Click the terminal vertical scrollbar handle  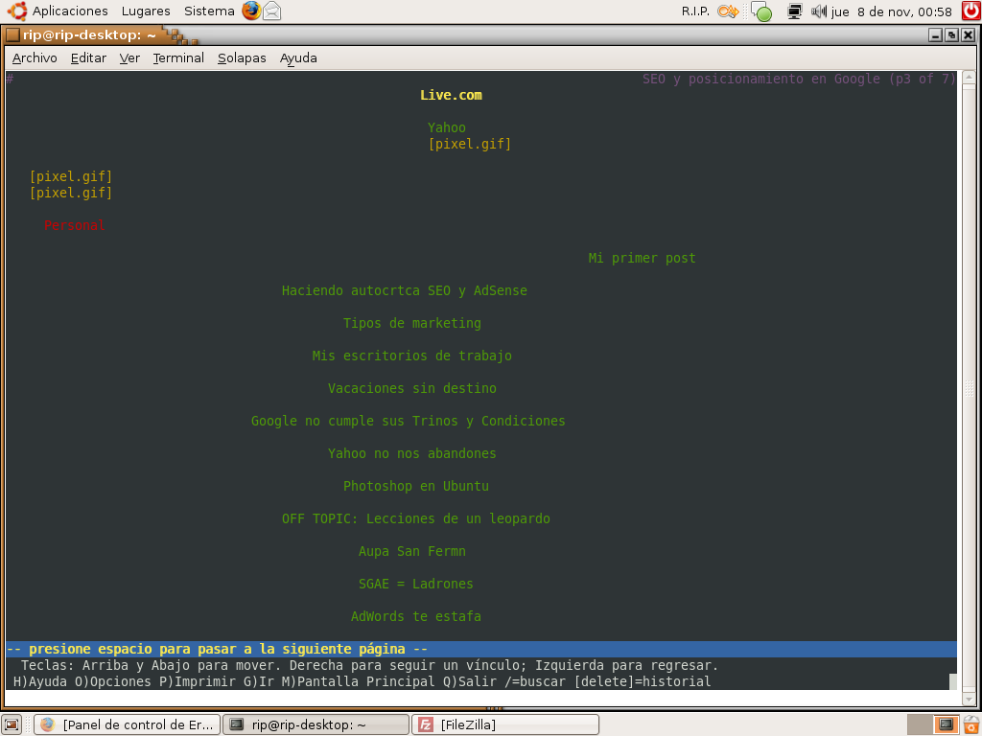969,389
